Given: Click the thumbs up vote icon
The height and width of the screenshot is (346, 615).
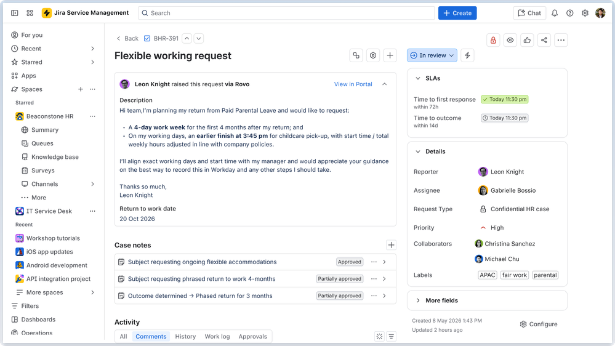Looking at the screenshot, I should tap(527, 40).
